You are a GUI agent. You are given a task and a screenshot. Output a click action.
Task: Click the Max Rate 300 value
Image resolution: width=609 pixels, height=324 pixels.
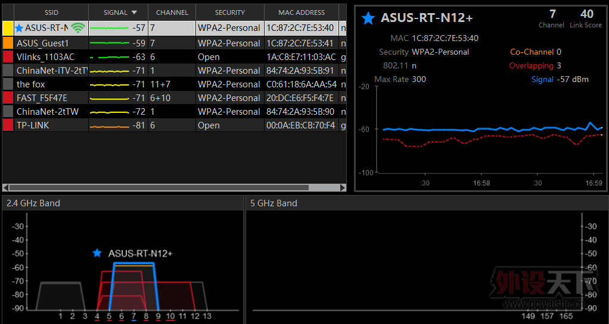[x=419, y=80]
